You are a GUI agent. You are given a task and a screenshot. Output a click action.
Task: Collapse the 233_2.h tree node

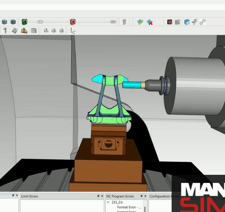[x=108, y=202]
